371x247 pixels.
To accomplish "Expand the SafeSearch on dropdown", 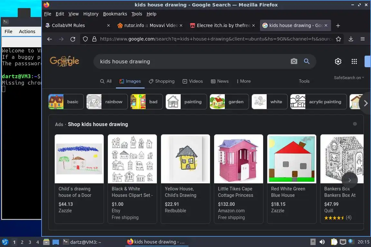I will coord(349,78).
